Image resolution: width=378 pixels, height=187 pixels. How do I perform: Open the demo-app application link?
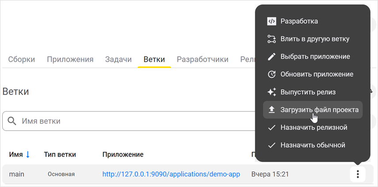171,174
